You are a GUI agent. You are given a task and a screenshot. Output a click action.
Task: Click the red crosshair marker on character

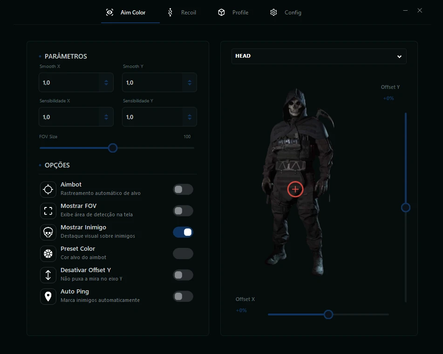tap(295, 189)
